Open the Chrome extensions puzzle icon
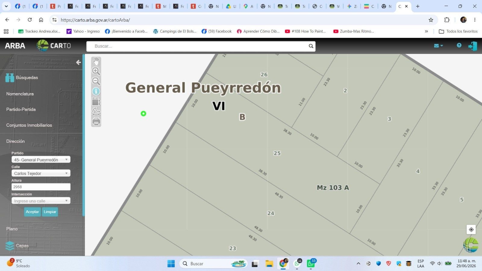The width and height of the screenshot is (482, 271). tap(447, 20)
